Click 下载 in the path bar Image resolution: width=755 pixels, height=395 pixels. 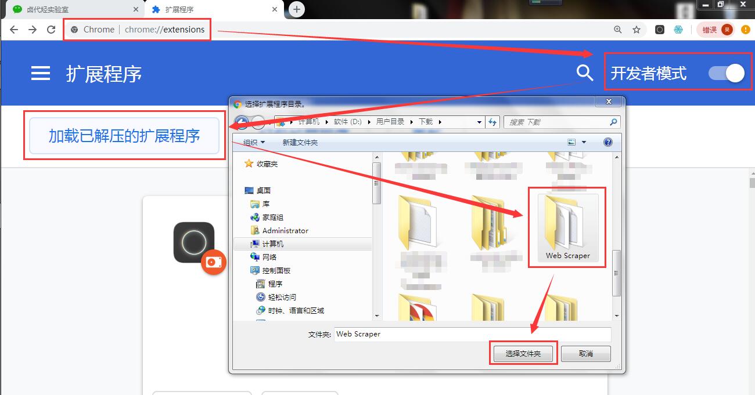(426, 122)
